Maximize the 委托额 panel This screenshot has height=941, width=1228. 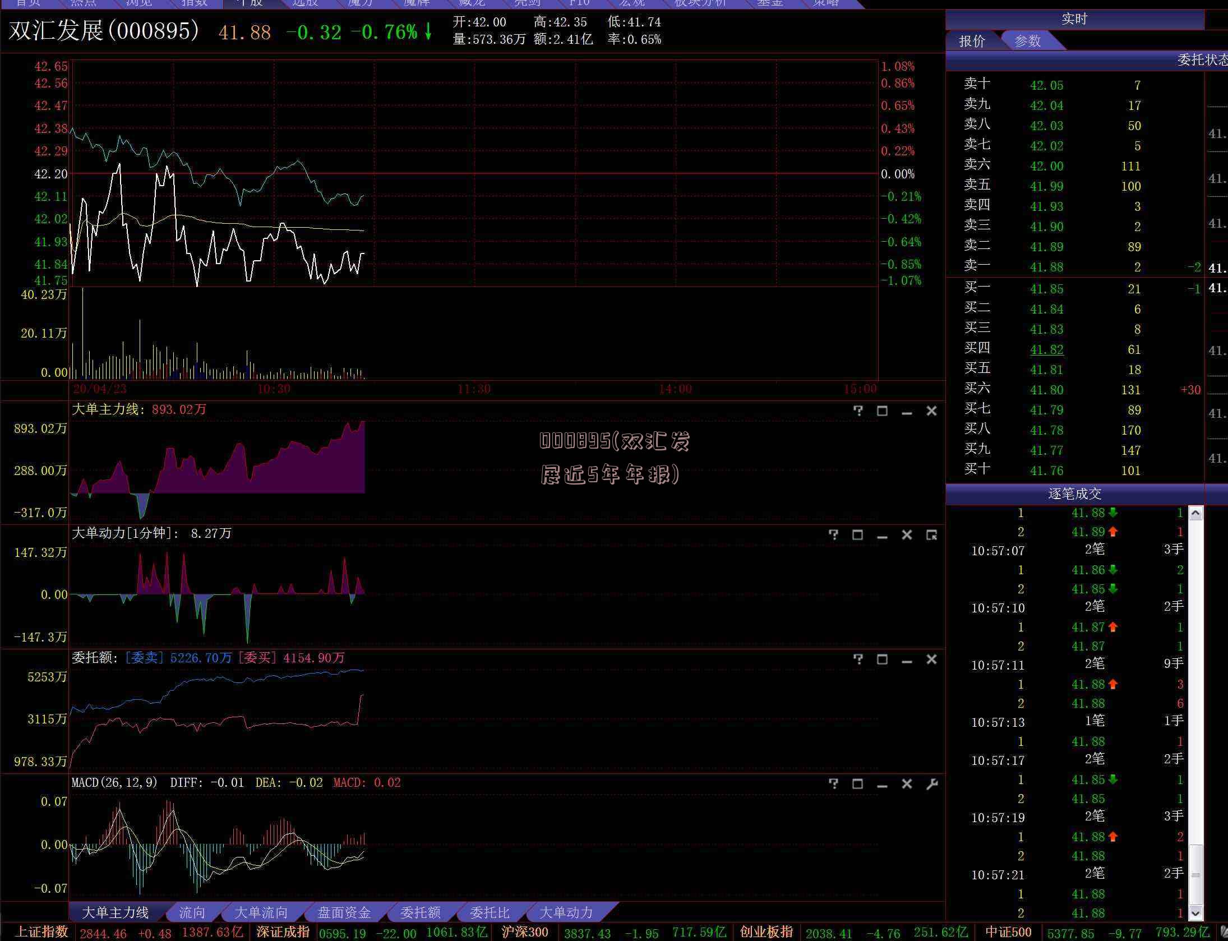(882, 659)
